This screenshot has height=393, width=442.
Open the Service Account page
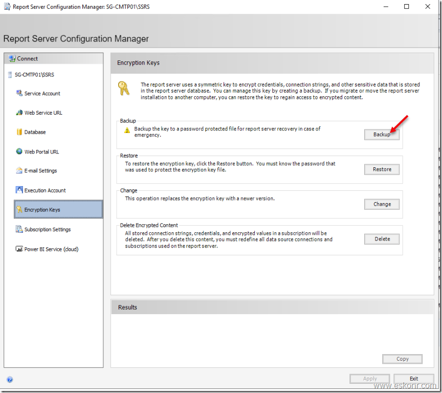[42, 93]
